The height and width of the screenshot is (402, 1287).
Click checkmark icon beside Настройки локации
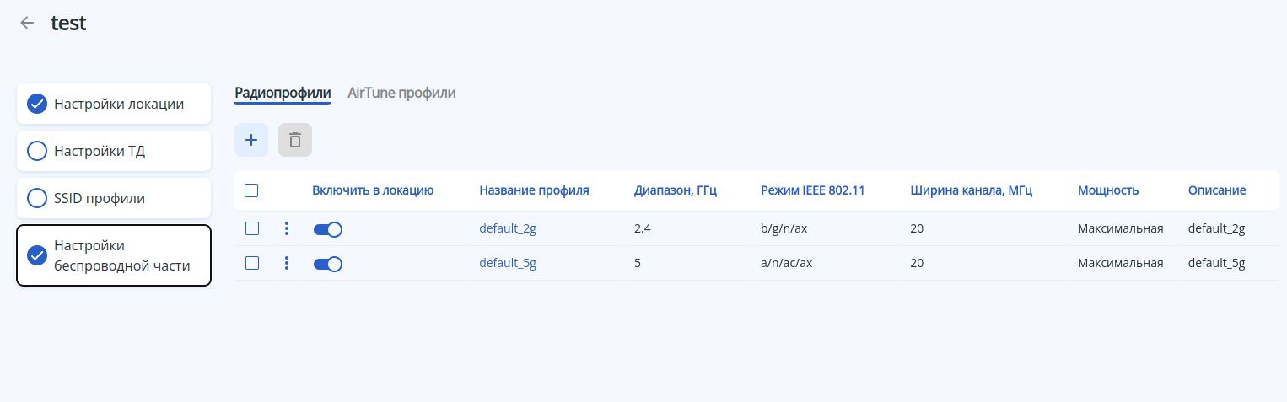click(x=37, y=104)
